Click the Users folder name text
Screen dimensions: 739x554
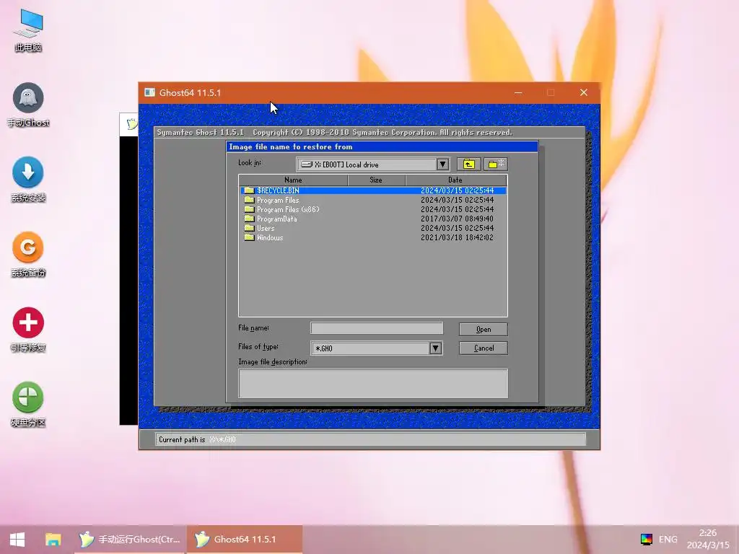pos(266,228)
